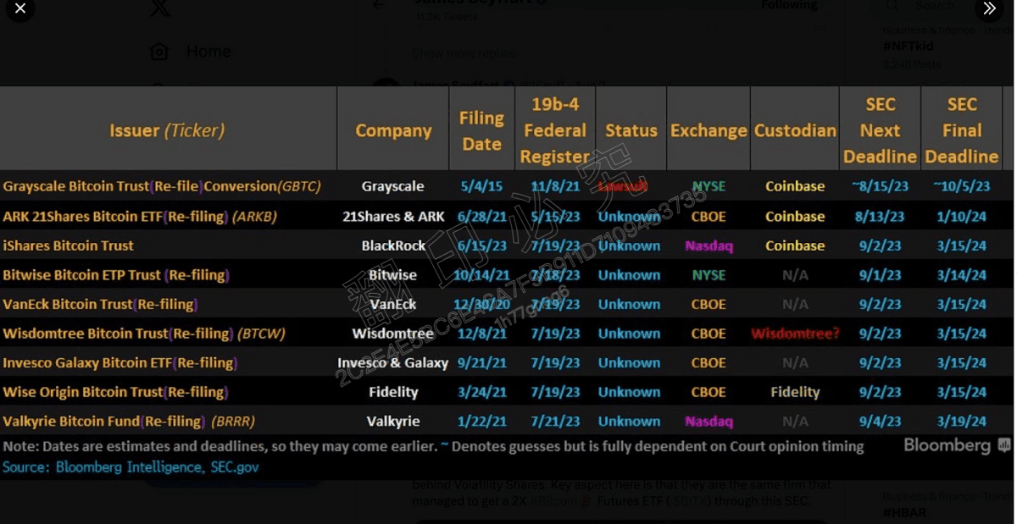Image resolution: width=1017 pixels, height=524 pixels.
Task: Click the '21Shares & ARK' company cell
Action: pyautogui.click(x=393, y=216)
